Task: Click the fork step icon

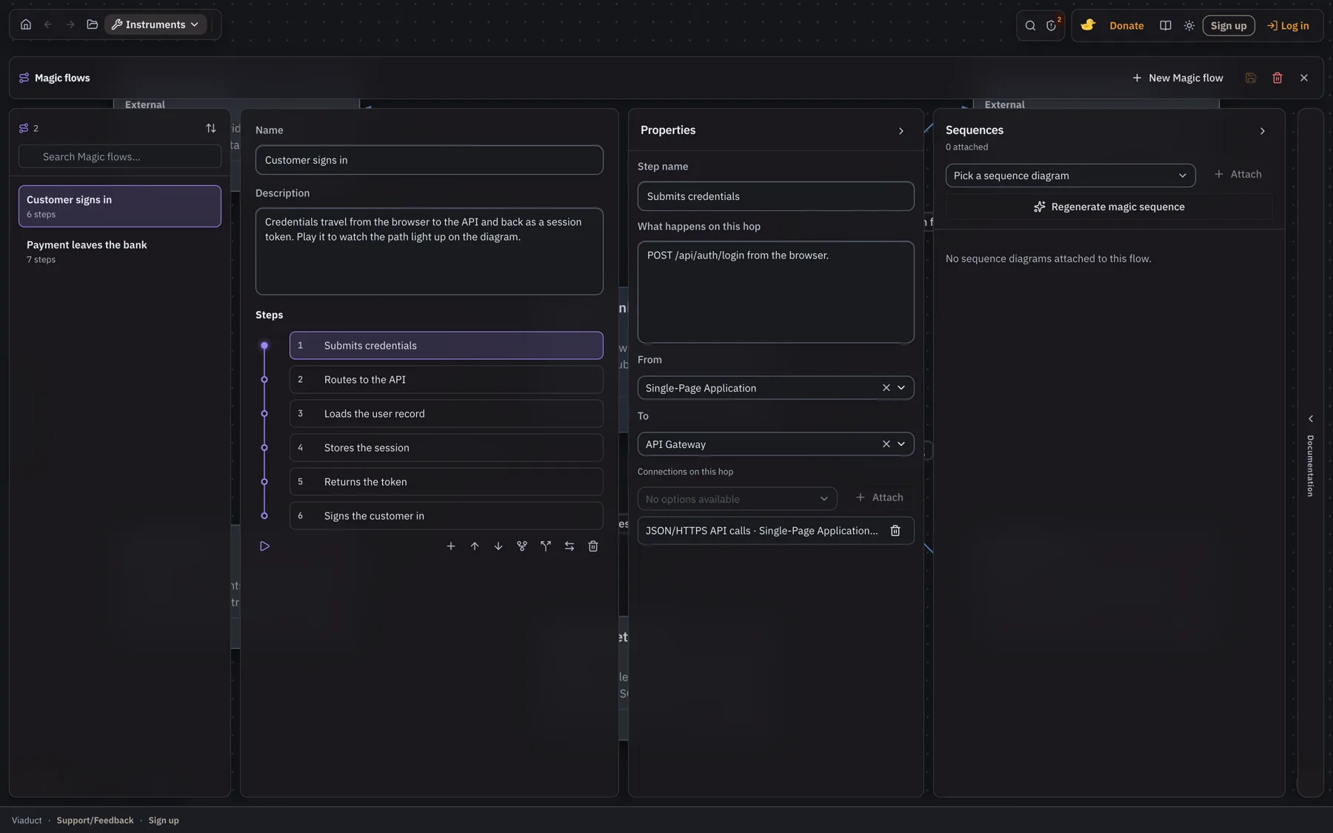Action: click(522, 546)
